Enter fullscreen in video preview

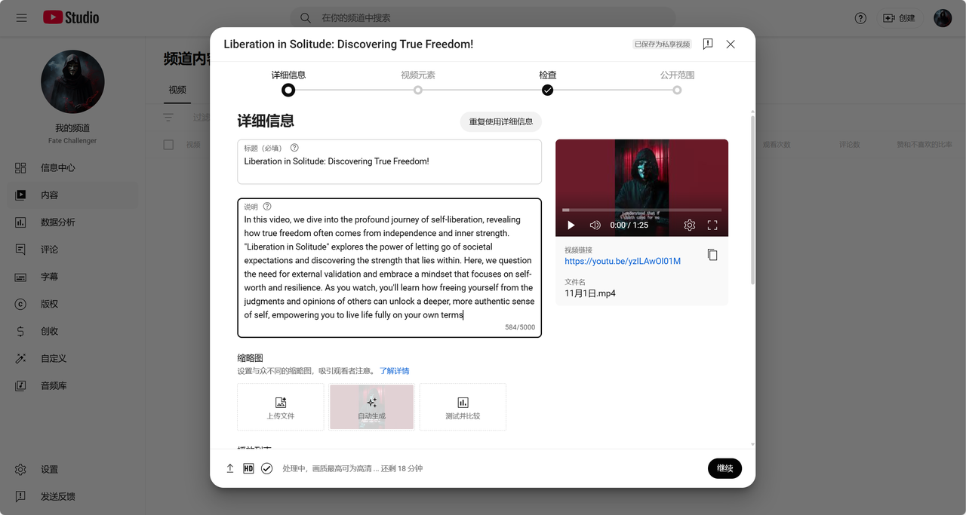712,225
